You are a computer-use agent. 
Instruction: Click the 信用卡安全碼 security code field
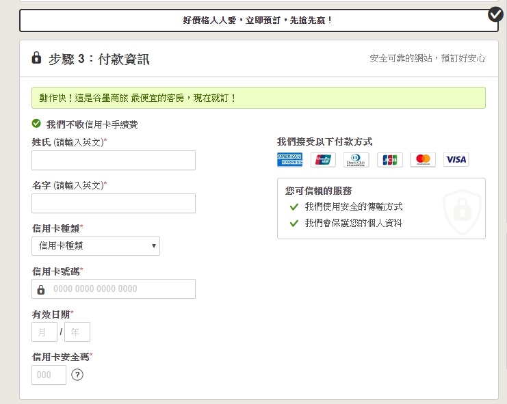coord(49,375)
